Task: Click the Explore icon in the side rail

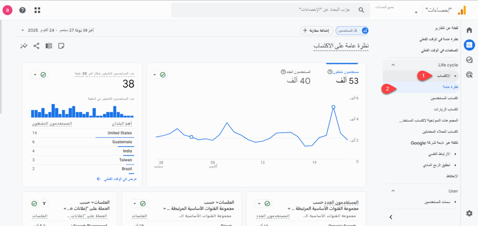Action: [469, 60]
